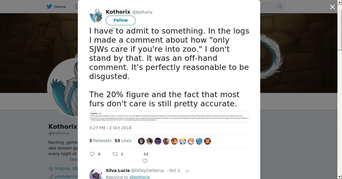Open Silva Lucia's profile avatar
This screenshot has height=179, width=342.
point(96,174)
